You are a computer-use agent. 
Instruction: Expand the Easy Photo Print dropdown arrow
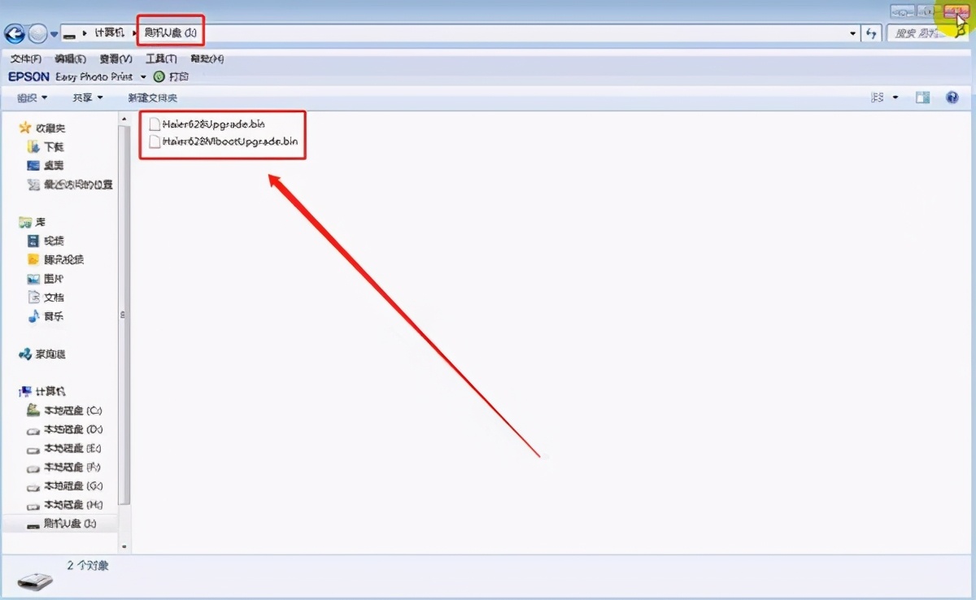click(x=143, y=76)
